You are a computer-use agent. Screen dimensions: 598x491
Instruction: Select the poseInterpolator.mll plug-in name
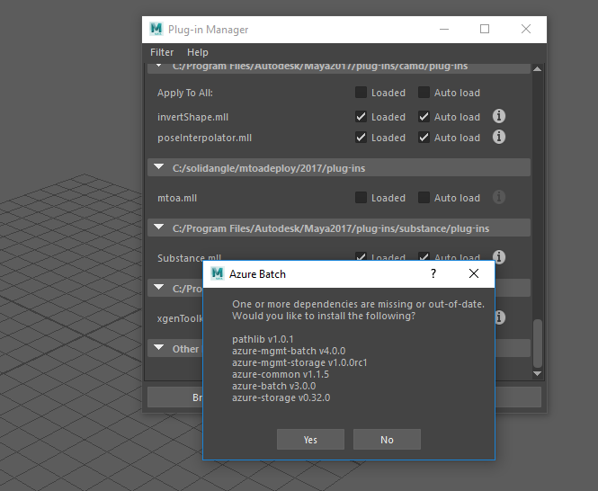tap(204, 138)
